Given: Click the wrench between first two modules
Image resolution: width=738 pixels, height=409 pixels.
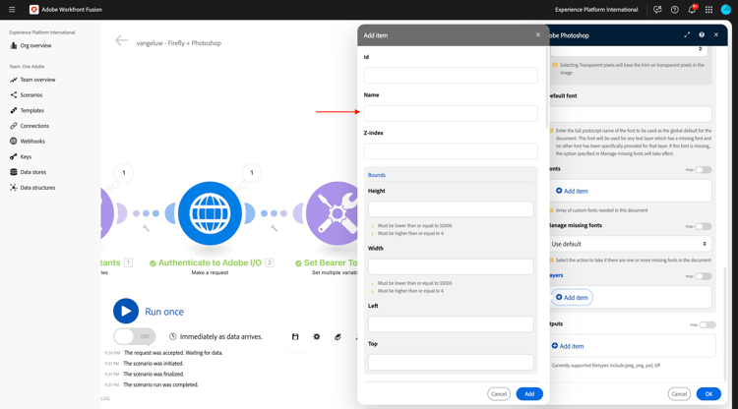Looking at the screenshot, I should coord(146,228).
